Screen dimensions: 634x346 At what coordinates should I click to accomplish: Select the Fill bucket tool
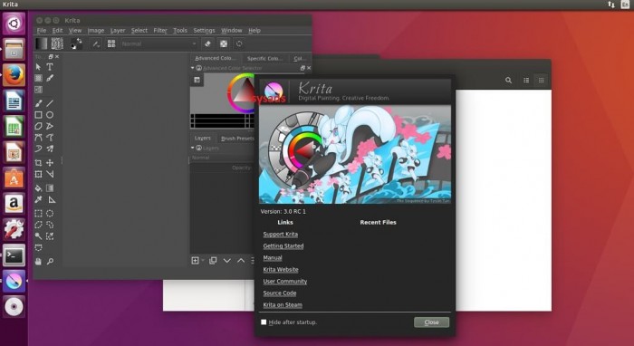(x=38, y=188)
